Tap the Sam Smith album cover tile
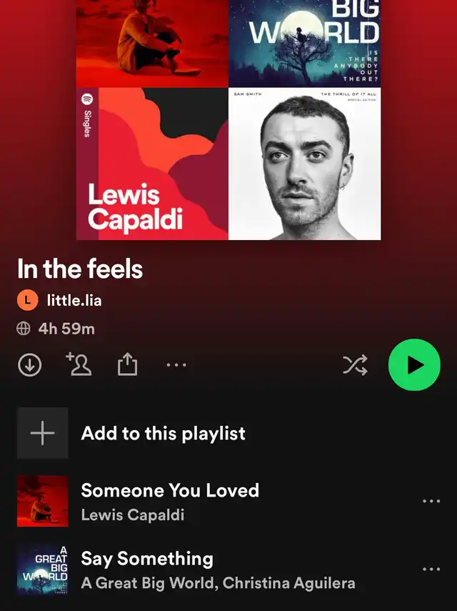The width and height of the screenshot is (457, 611). pyautogui.click(x=305, y=164)
